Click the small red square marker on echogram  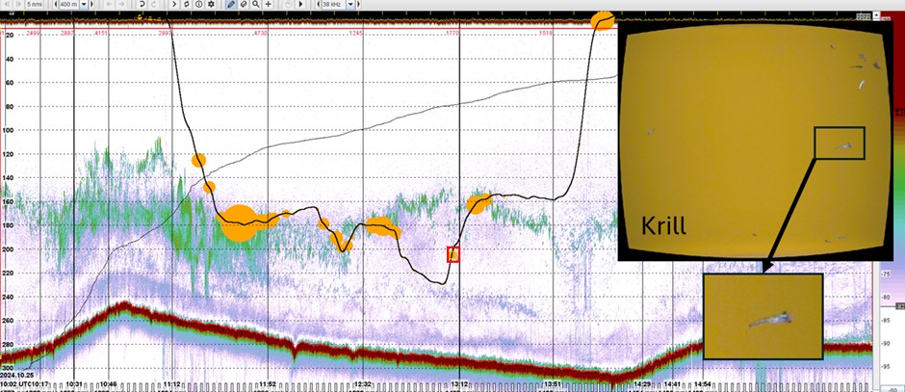(454, 254)
